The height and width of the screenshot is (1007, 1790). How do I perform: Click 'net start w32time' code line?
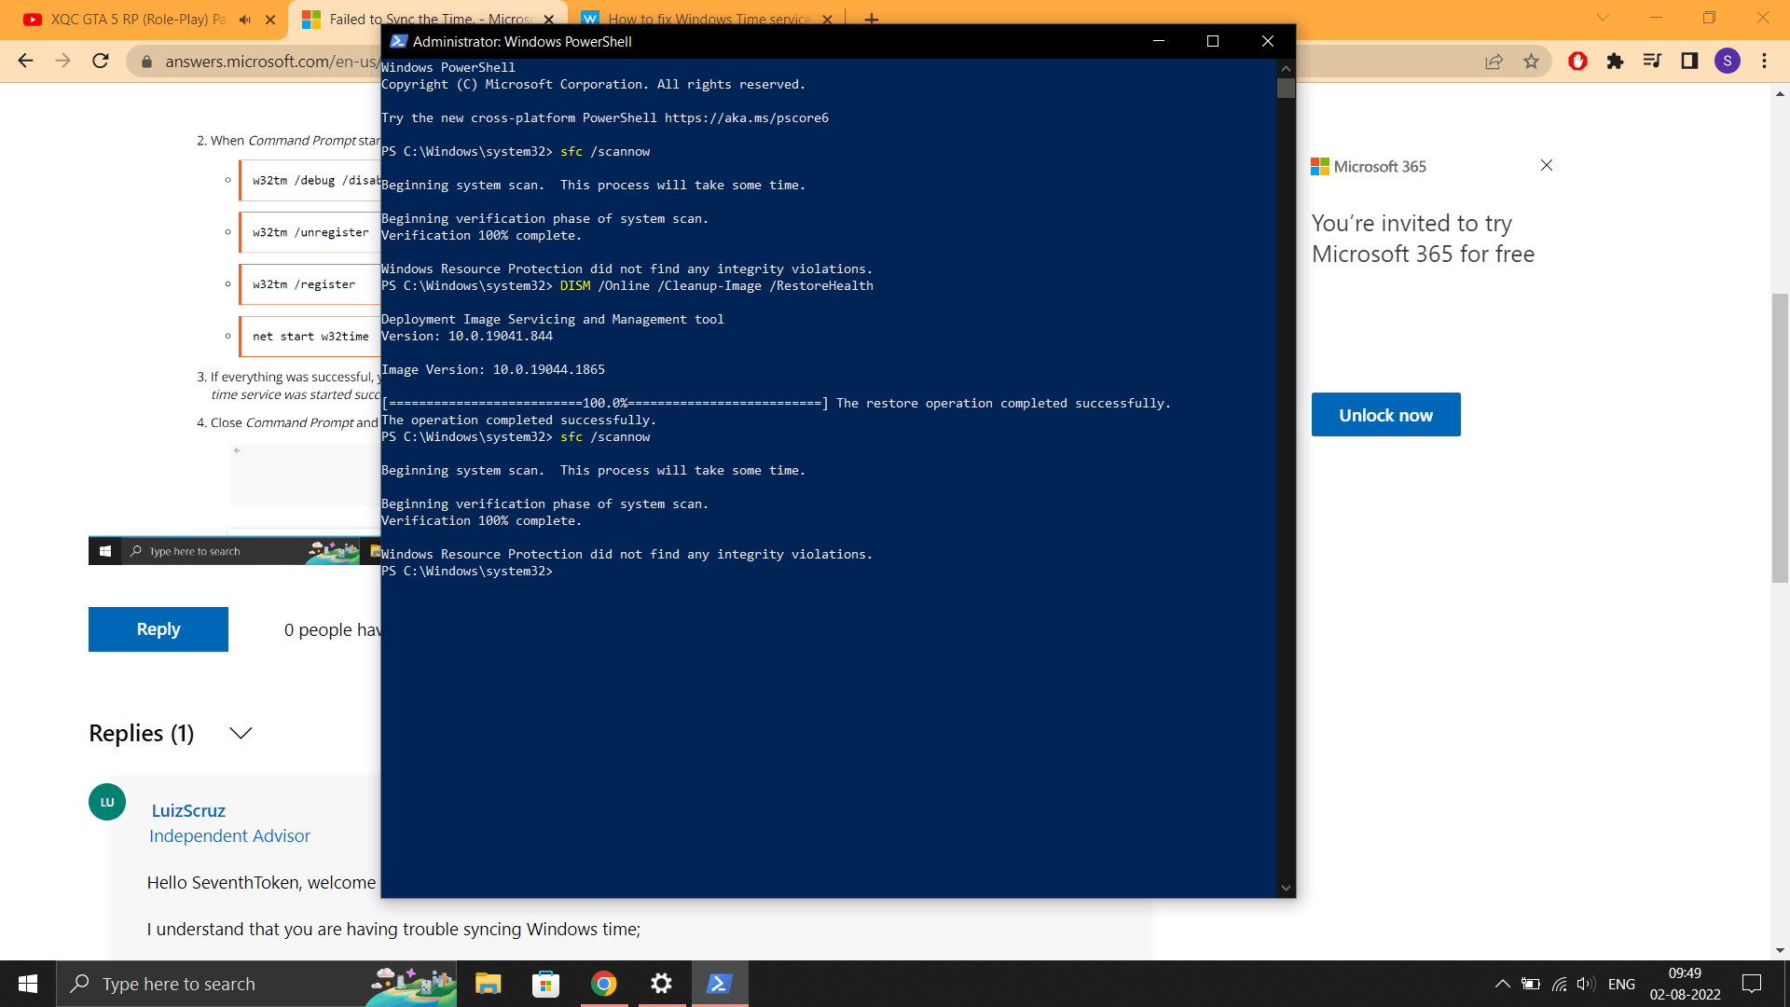click(310, 337)
